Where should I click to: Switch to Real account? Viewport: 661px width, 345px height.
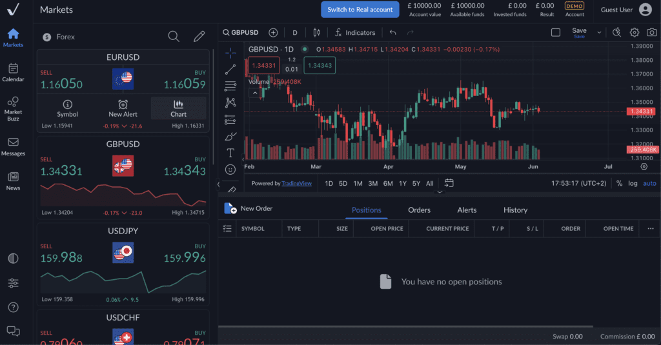coord(360,10)
